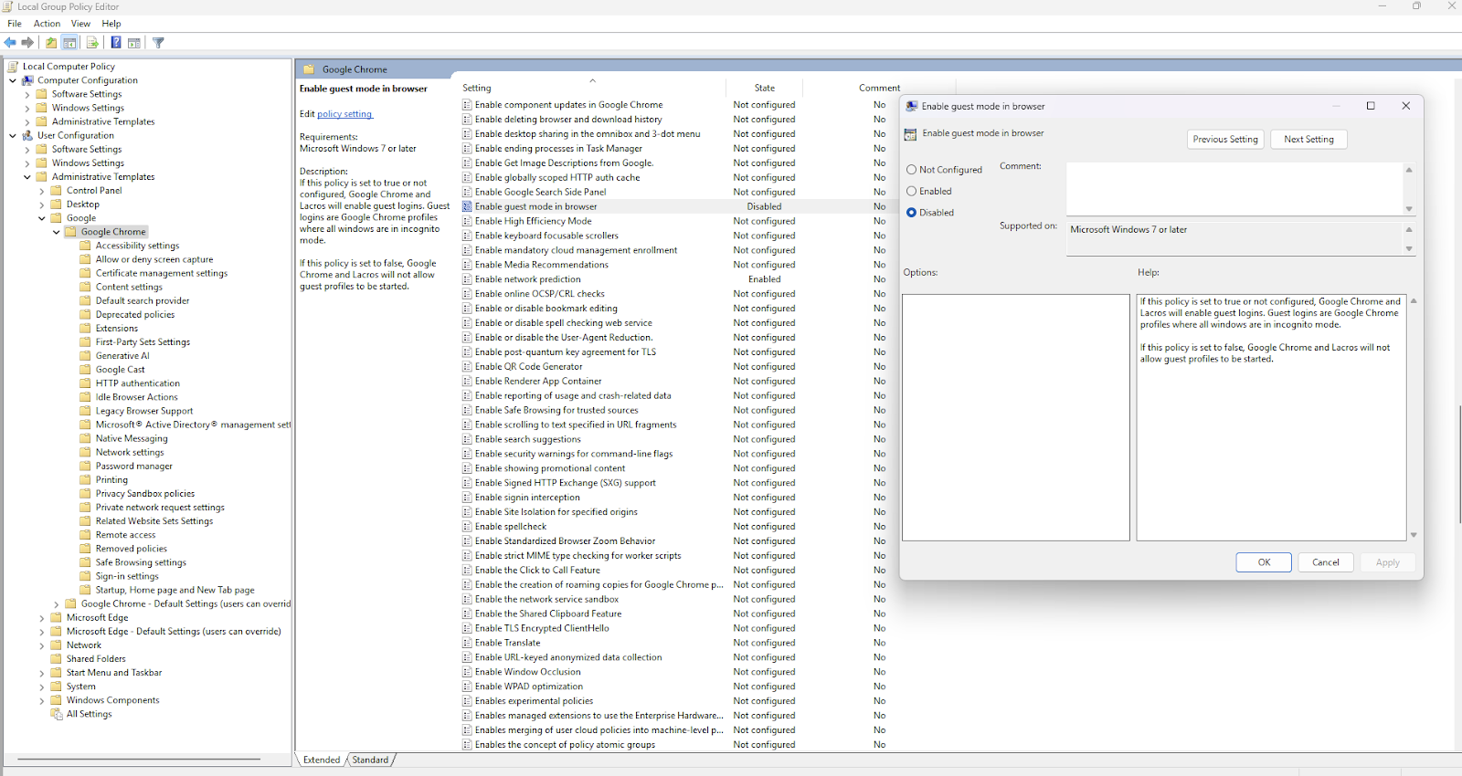
Task: Click policy icon beside Enable spellcheck
Action: point(467,527)
